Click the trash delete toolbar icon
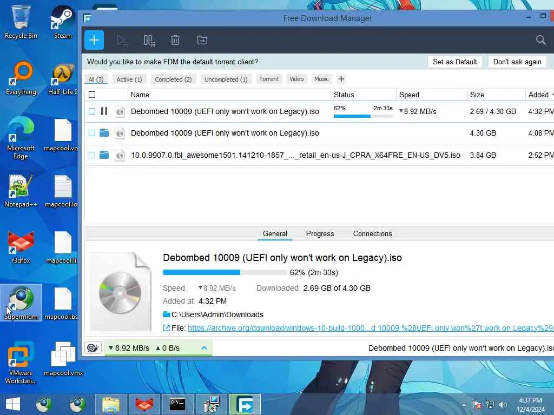The height and width of the screenshot is (415, 554). point(175,40)
